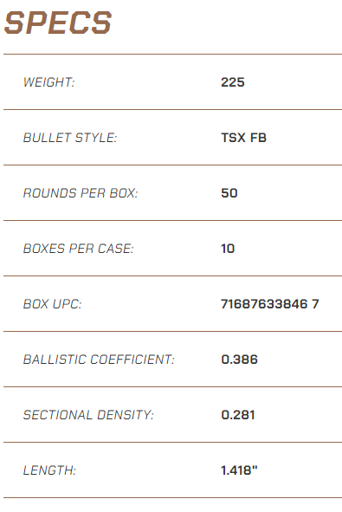This screenshot has height=512, width=342.
Task: Click the sectional density value 0.281
Action: [238, 415]
